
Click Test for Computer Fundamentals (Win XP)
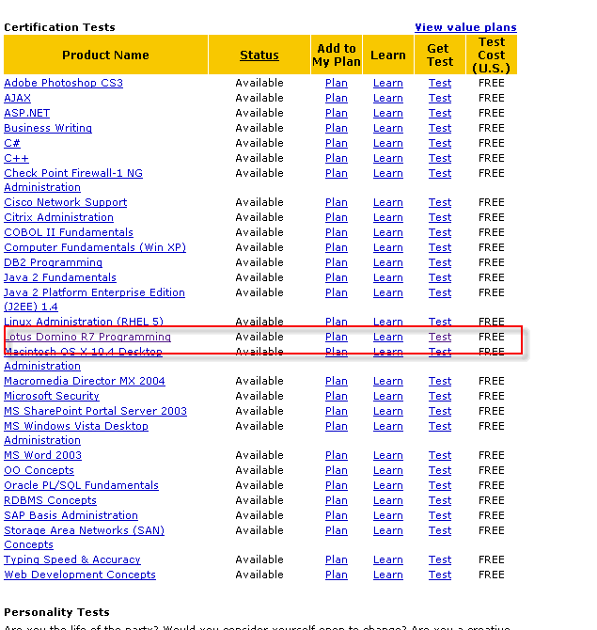440,247
